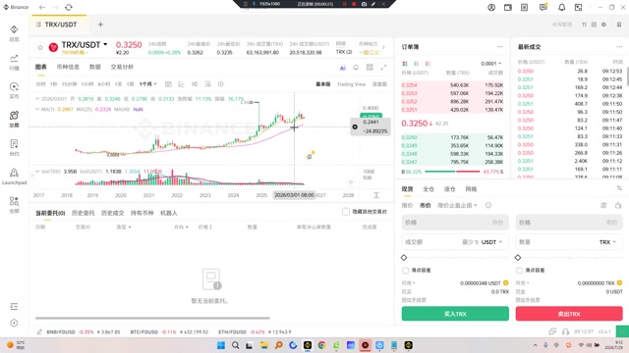Click ask price 0.3254 in order book
Screen dimensions: 629x353
(x=409, y=85)
